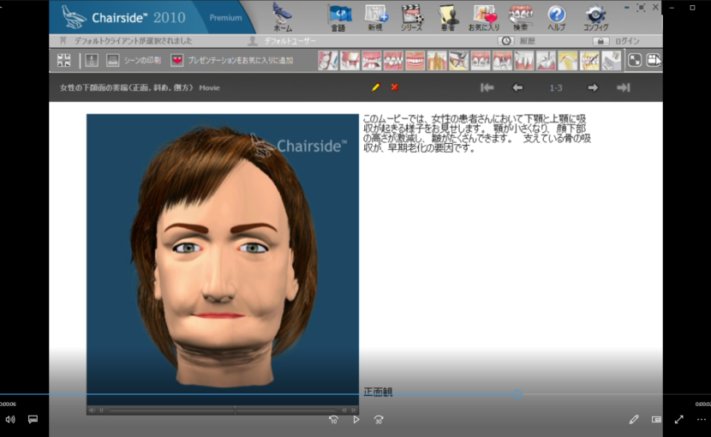Click the 1-3 scene counter
711x437 pixels.
coord(556,87)
